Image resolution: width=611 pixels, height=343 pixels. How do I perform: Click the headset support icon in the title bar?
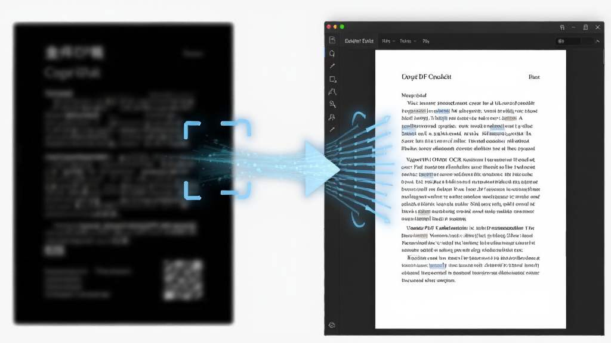pos(562,27)
